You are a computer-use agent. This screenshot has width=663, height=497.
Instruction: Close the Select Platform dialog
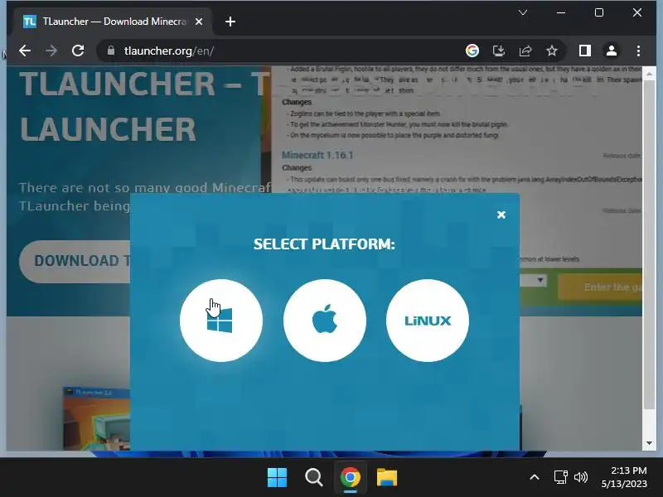click(x=501, y=215)
